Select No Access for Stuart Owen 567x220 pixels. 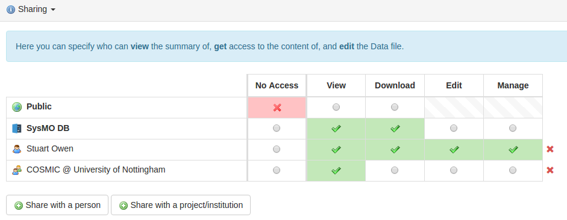pos(277,149)
